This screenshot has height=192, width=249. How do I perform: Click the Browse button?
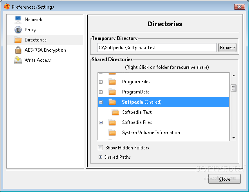click(227, 48)
